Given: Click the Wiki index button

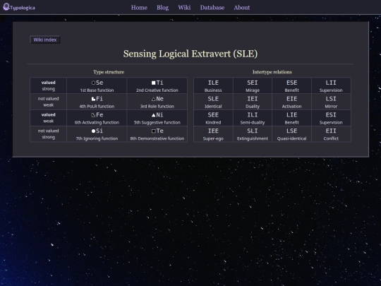Looking at the screenshot, I should coord(45,40).
